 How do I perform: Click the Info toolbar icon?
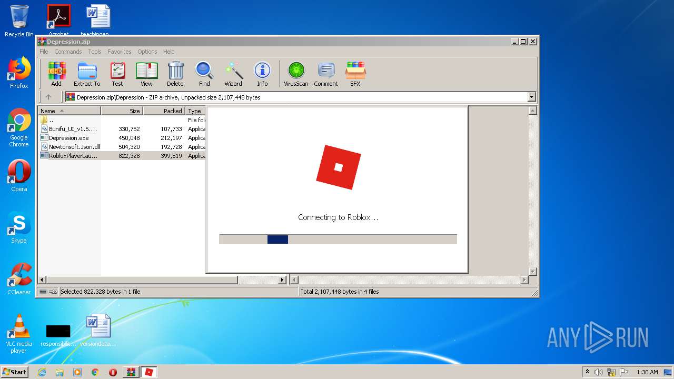pyautogui.click(x=262, y=74)
